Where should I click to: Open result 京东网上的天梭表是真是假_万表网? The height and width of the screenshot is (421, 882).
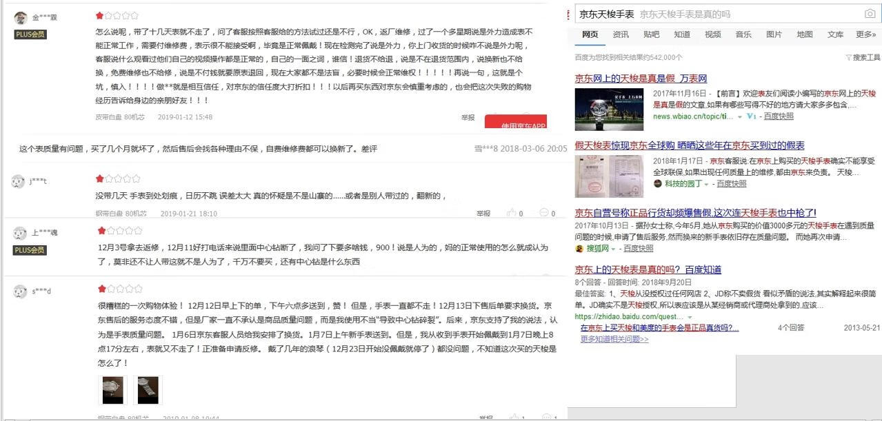point(641,79)
